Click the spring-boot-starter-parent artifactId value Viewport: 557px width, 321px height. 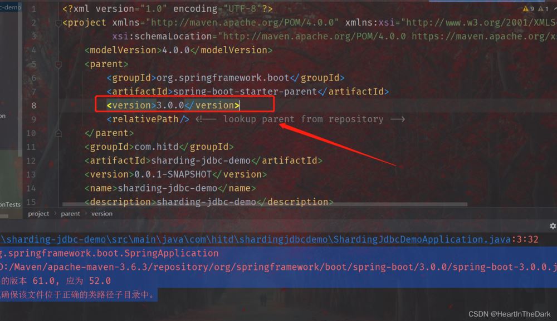tap(245, 92)
